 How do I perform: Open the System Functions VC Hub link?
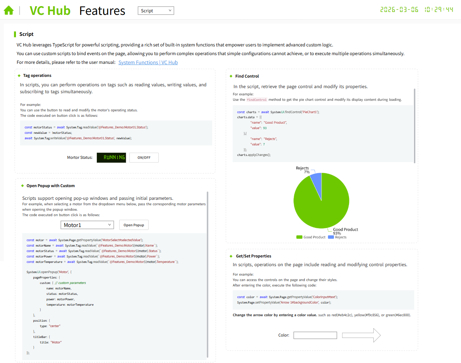(x=148, y=62)
